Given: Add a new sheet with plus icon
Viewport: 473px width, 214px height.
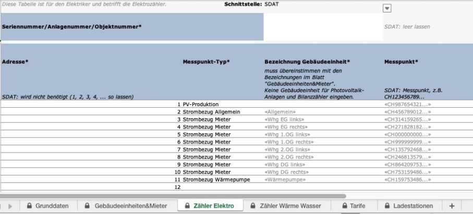Looking at the screenshot, I should 452,206.
